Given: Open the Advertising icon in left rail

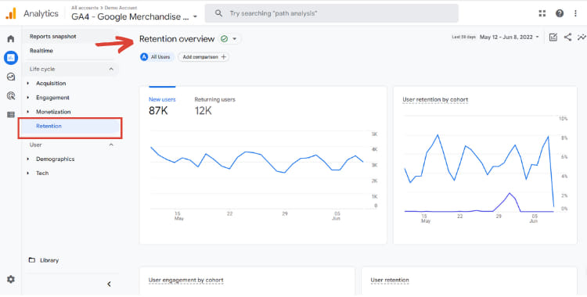Looking at the screenshot, I should coord(11,96).
